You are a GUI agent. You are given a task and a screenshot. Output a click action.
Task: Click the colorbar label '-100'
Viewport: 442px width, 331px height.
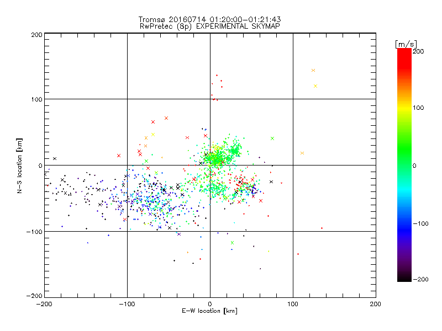coord(420,223)
